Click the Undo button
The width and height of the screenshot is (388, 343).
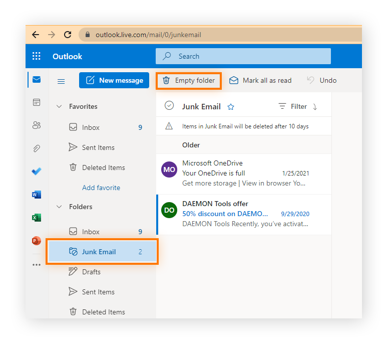tap(322, 80)
